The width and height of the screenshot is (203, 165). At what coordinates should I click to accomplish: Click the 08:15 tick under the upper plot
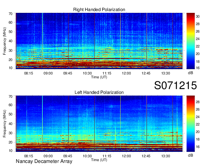28,73
